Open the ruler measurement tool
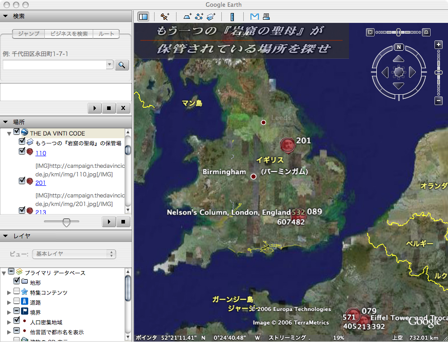The height and width of the screenshot is (342, 448). 232,17
